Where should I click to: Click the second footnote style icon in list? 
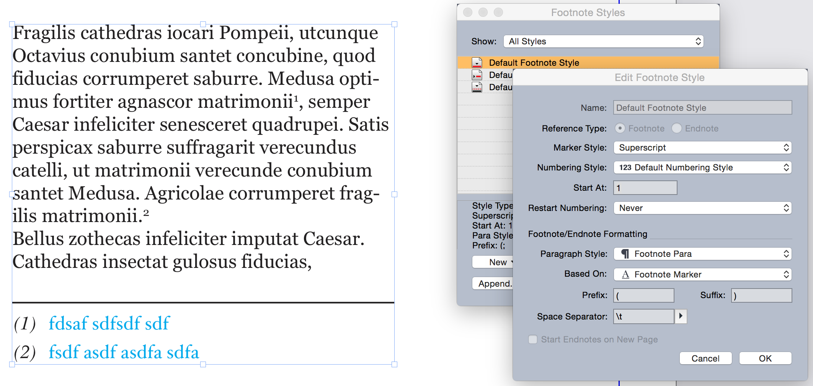tap(477, 75)
